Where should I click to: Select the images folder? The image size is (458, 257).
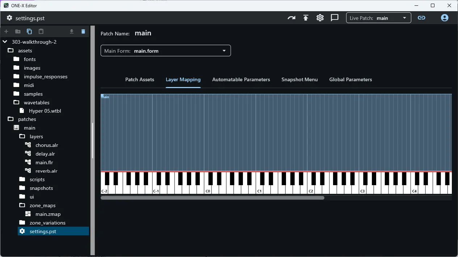(32, 68)
